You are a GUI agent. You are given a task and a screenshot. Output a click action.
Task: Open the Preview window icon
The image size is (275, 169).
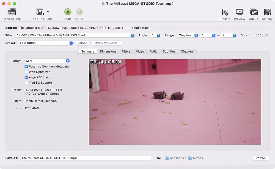pos(239,12)
